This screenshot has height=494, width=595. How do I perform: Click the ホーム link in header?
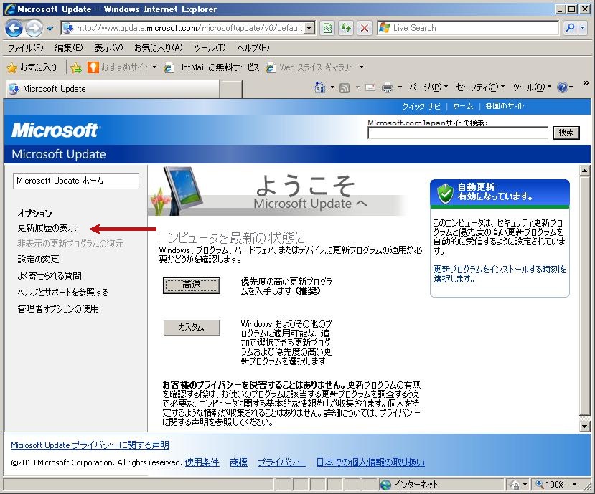(463, 106)
